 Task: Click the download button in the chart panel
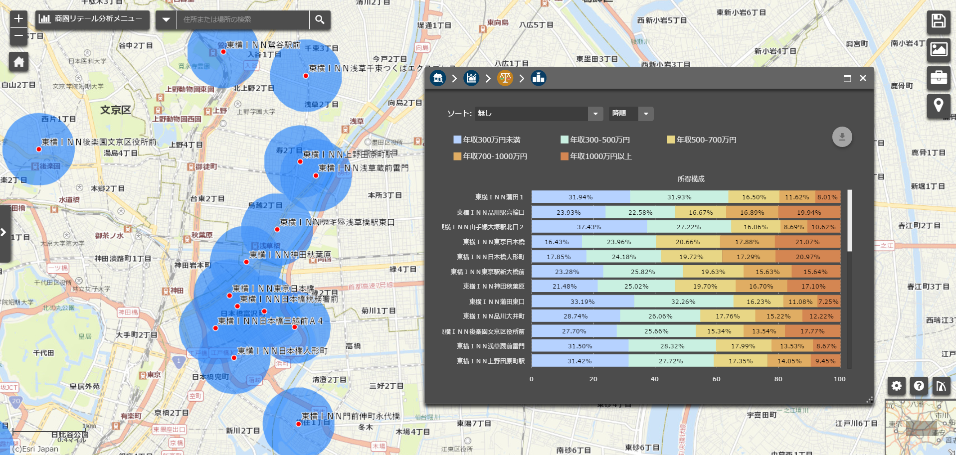click(x=842, y=137)
